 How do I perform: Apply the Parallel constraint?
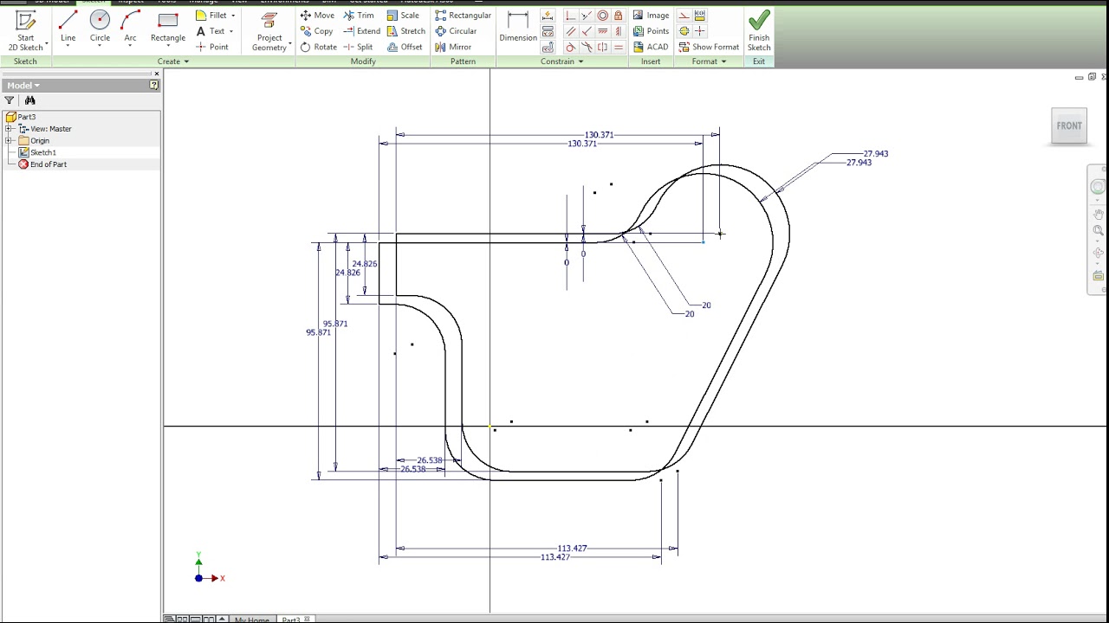tap(571, 31)
